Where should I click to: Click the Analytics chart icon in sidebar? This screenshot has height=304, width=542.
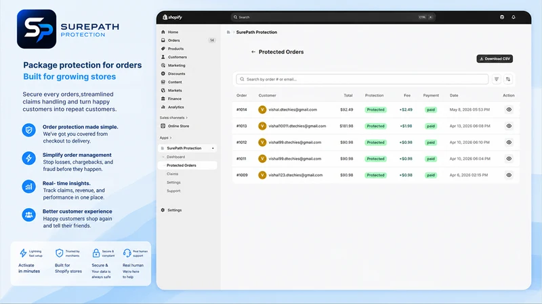(163, 107)
